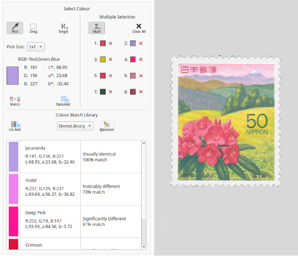Remove selected colour number 4
Image resolution: width=298 pixels, height=256 pixels.
141,60
